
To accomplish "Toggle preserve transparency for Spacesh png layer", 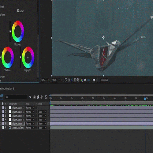I will point(36,128).
